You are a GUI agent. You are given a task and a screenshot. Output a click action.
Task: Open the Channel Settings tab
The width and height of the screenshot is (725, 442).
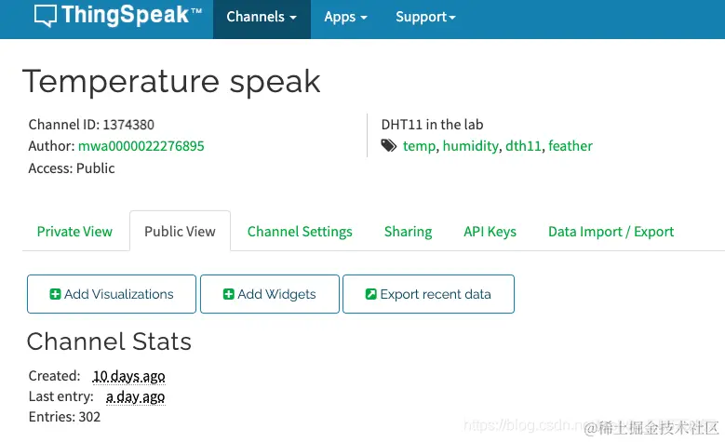[x=300, y=231]
